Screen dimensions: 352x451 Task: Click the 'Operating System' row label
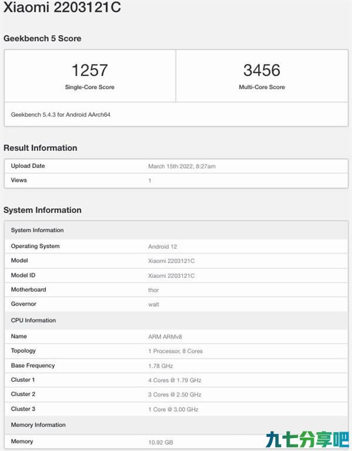pos(35,246)
